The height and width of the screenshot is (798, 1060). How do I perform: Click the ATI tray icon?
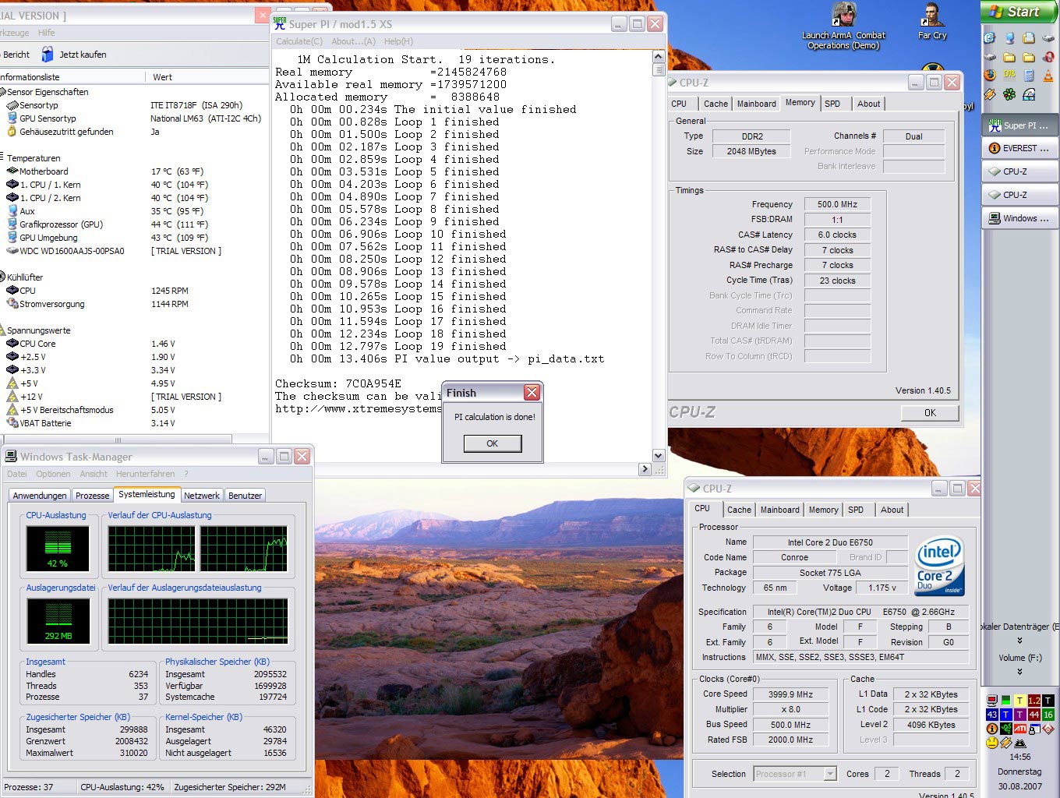coord(1020,729)
